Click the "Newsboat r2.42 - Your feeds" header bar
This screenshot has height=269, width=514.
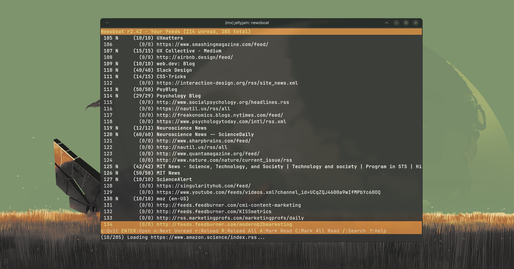176,32
